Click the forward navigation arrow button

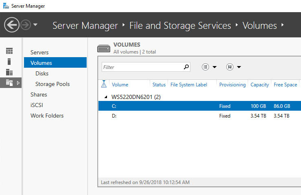[26, 25]
